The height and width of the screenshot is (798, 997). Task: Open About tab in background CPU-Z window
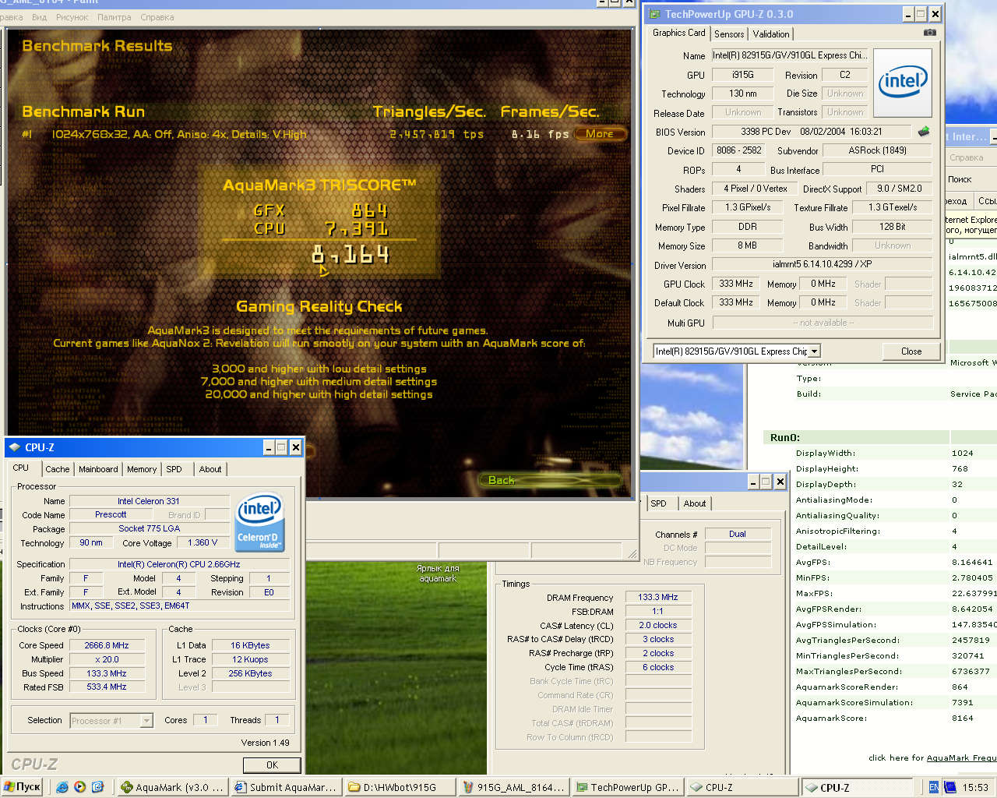click(x=695, y=503)
